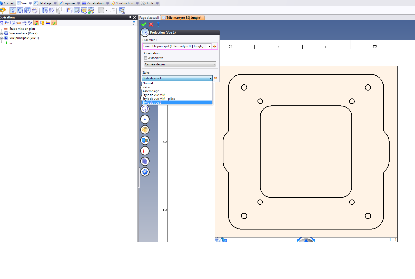Enable the Associative checkbox
415x279 pixels.
point(146,58)
